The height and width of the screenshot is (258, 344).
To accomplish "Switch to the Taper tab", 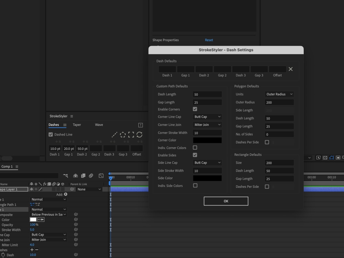I will point(77,125).
